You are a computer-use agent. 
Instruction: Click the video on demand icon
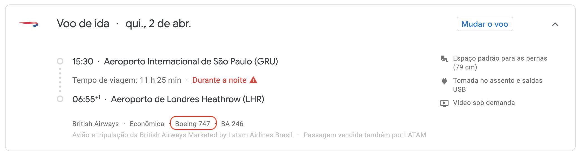point(444,103)
